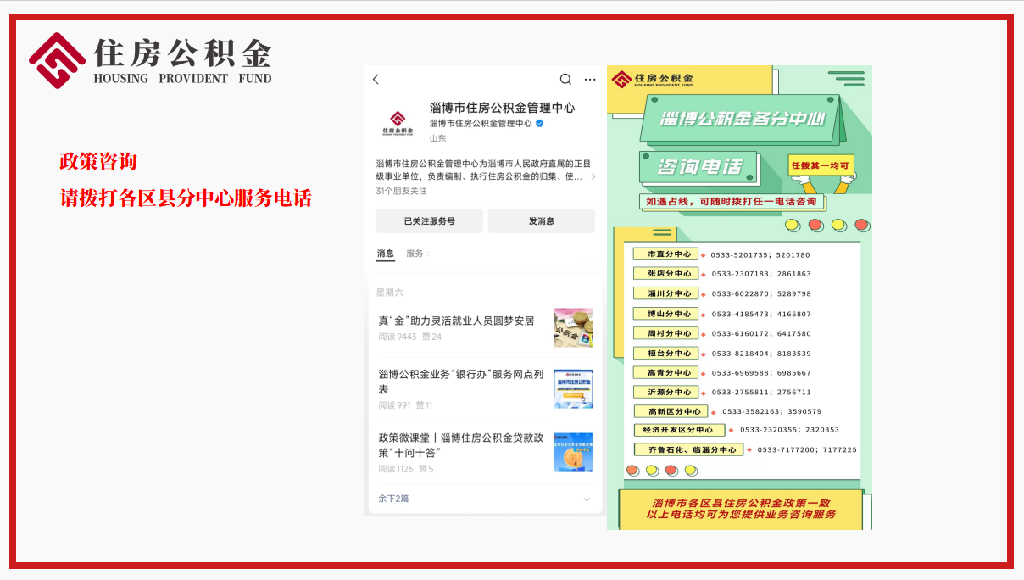The height and width of the screenshot is (580, 1024).
Task: Click the blue verified badge icon
Action: click(539, 123)
